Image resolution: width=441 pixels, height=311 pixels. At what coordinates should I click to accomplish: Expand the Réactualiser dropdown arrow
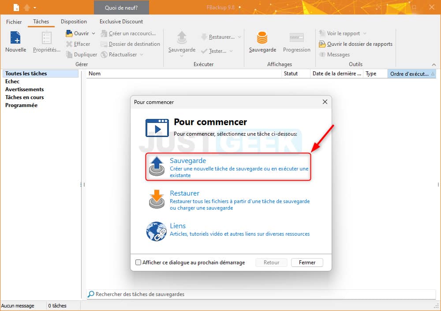point(142,55)
